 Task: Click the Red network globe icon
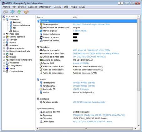click(x=7, y=54)
